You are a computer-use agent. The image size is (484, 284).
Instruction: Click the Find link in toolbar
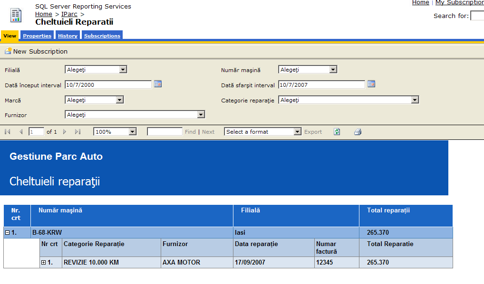coord(190,132)
